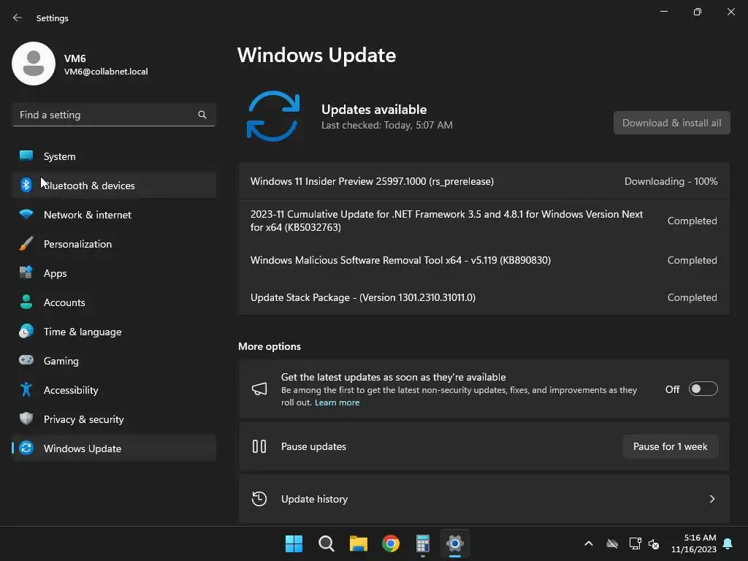Click the Bluetooth icon in sidebar

[26, 185]
